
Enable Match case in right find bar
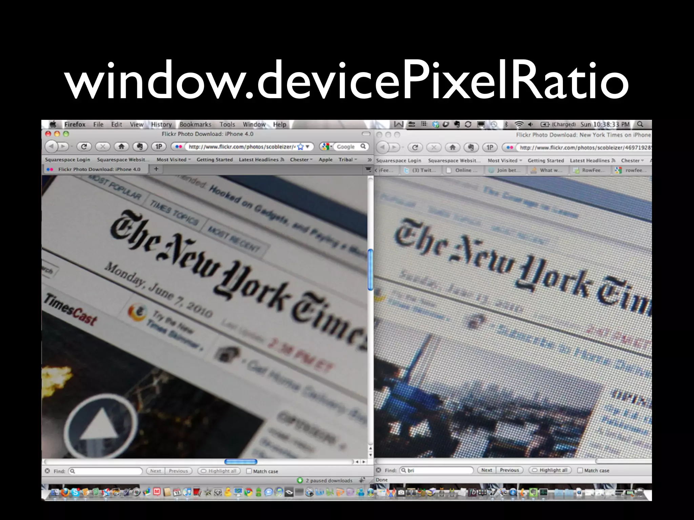(580, 470)
